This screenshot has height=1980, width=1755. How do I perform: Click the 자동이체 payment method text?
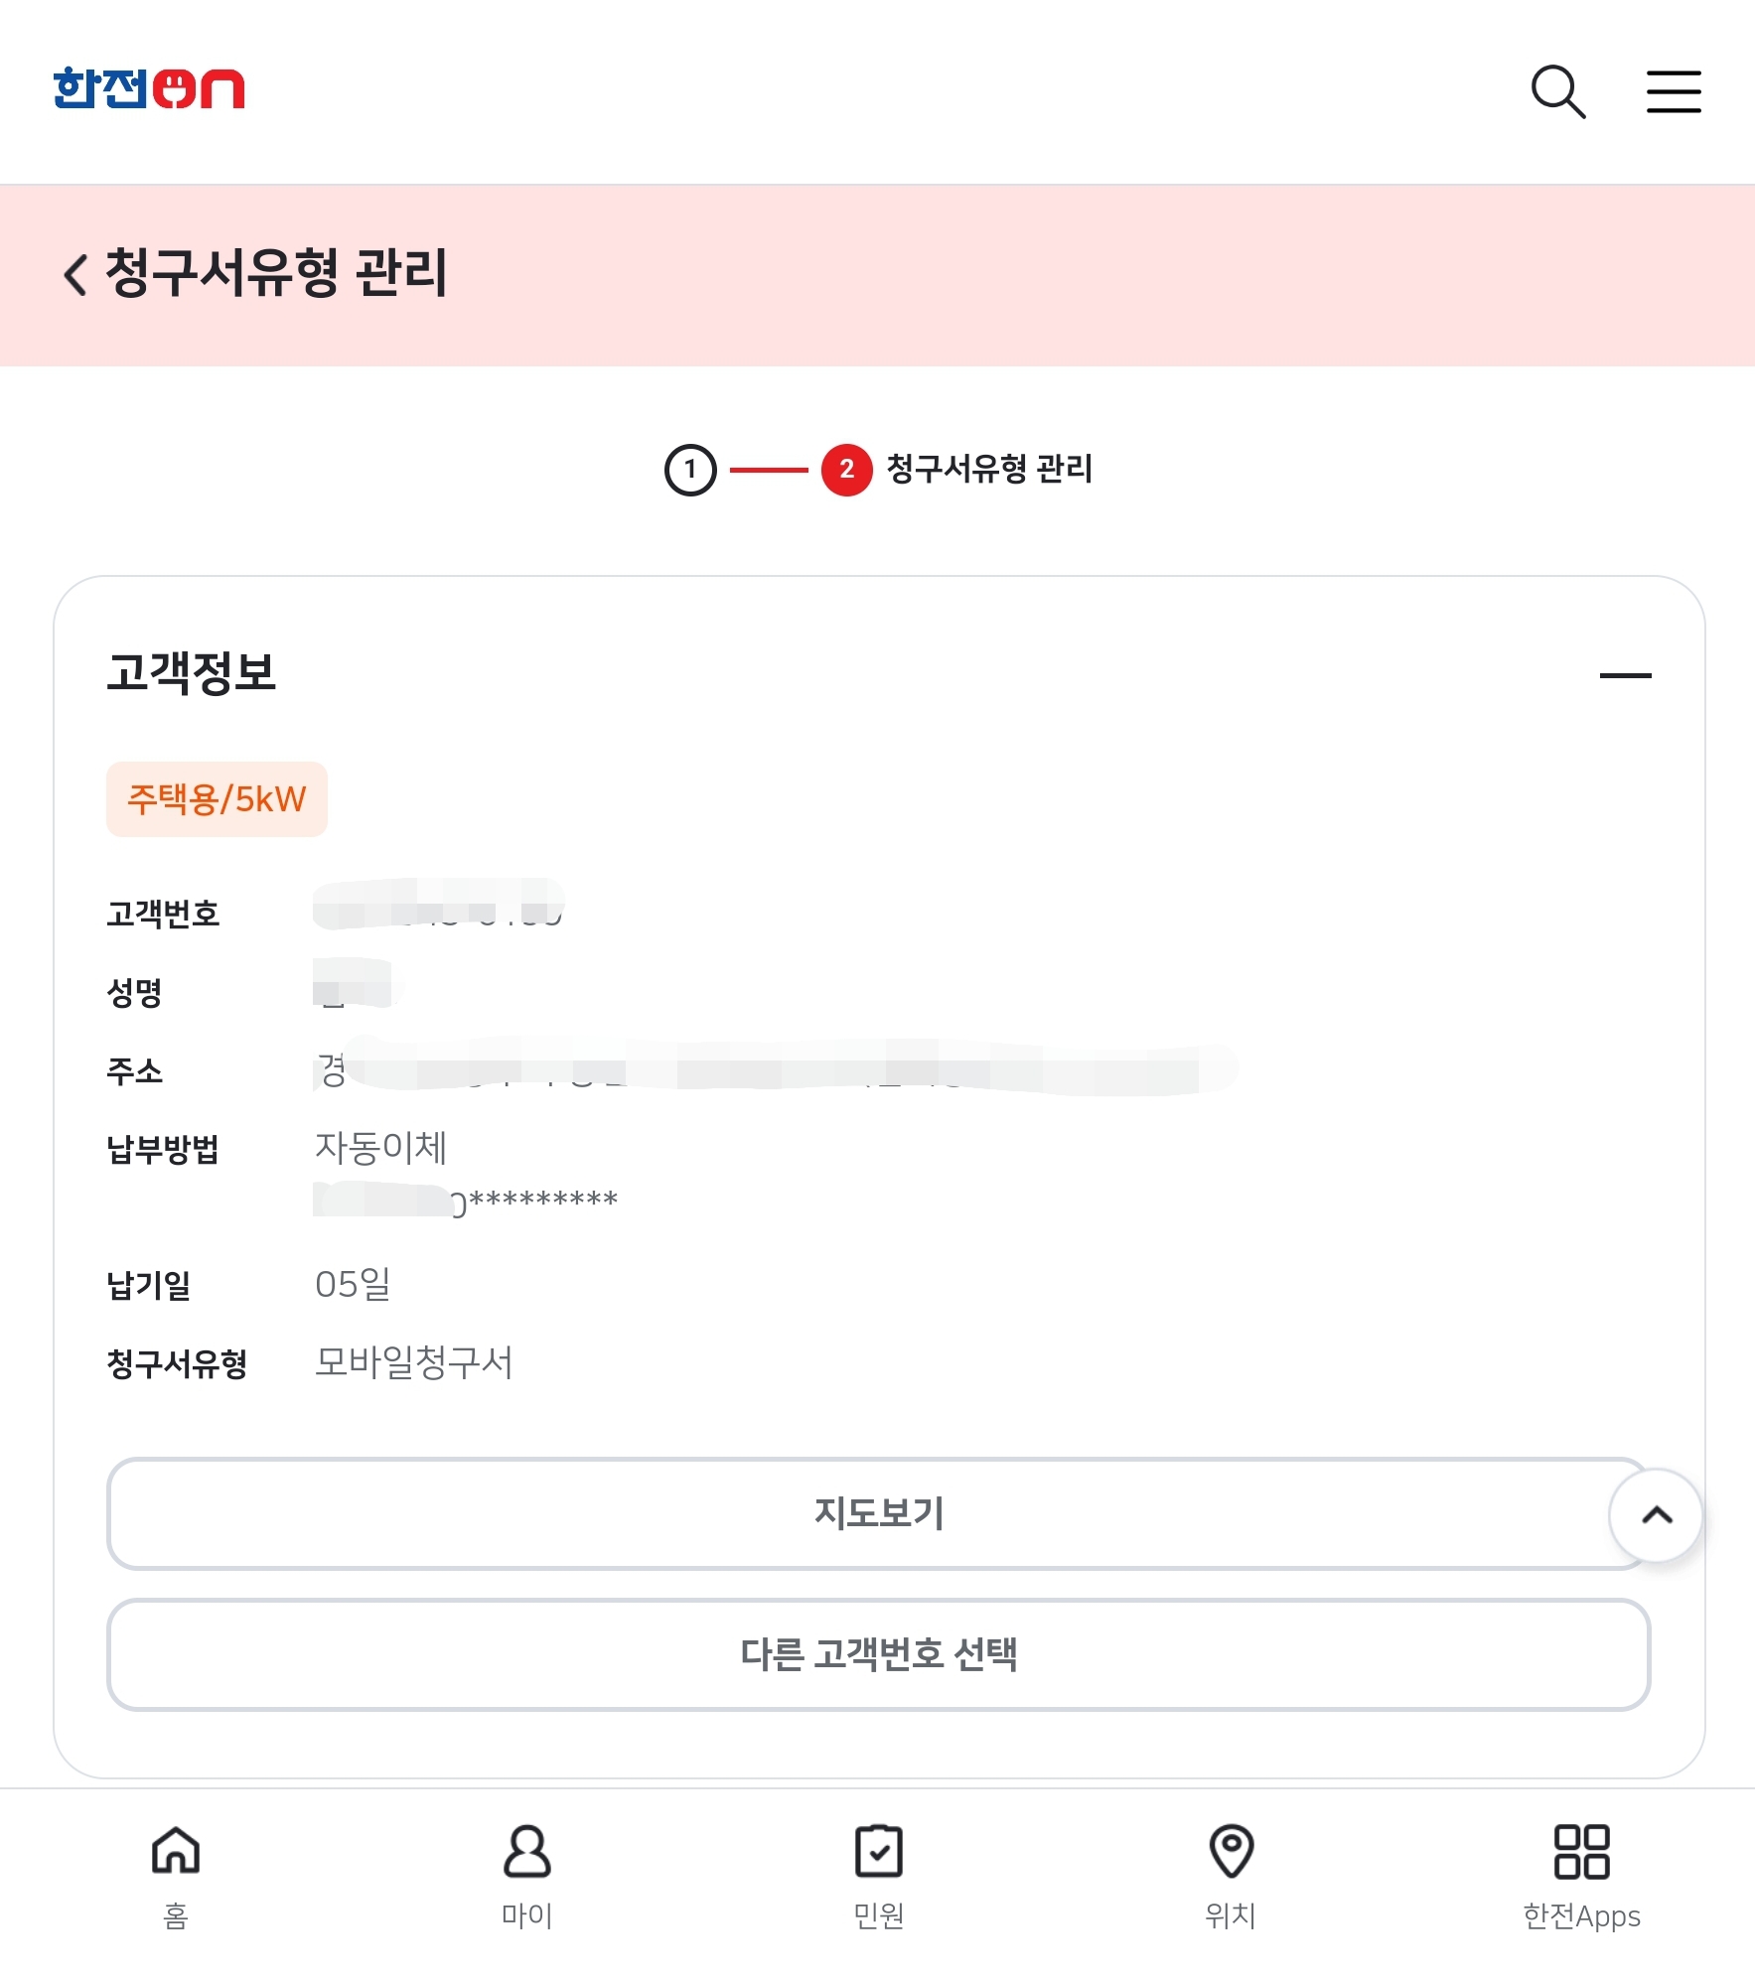pyautogui.click(x=380, y=1148)
